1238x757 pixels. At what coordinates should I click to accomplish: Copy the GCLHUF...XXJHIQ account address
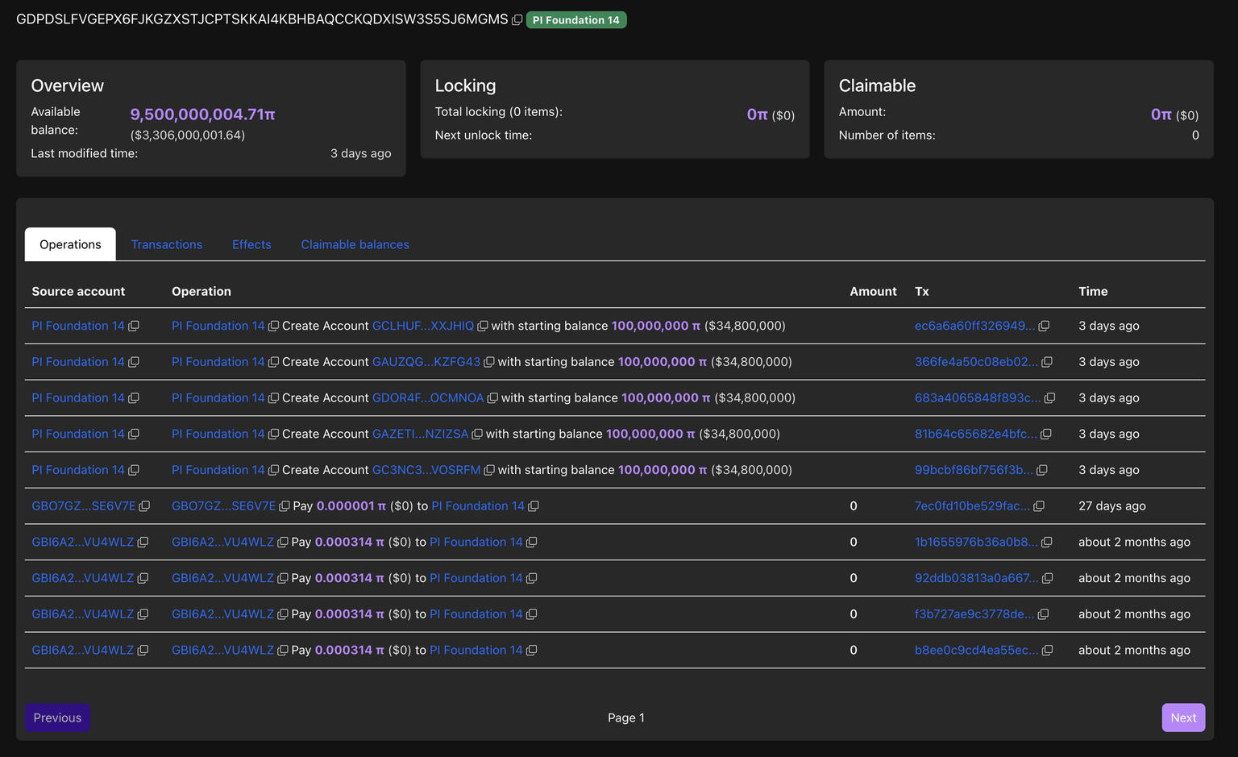[x=482, y=327]
